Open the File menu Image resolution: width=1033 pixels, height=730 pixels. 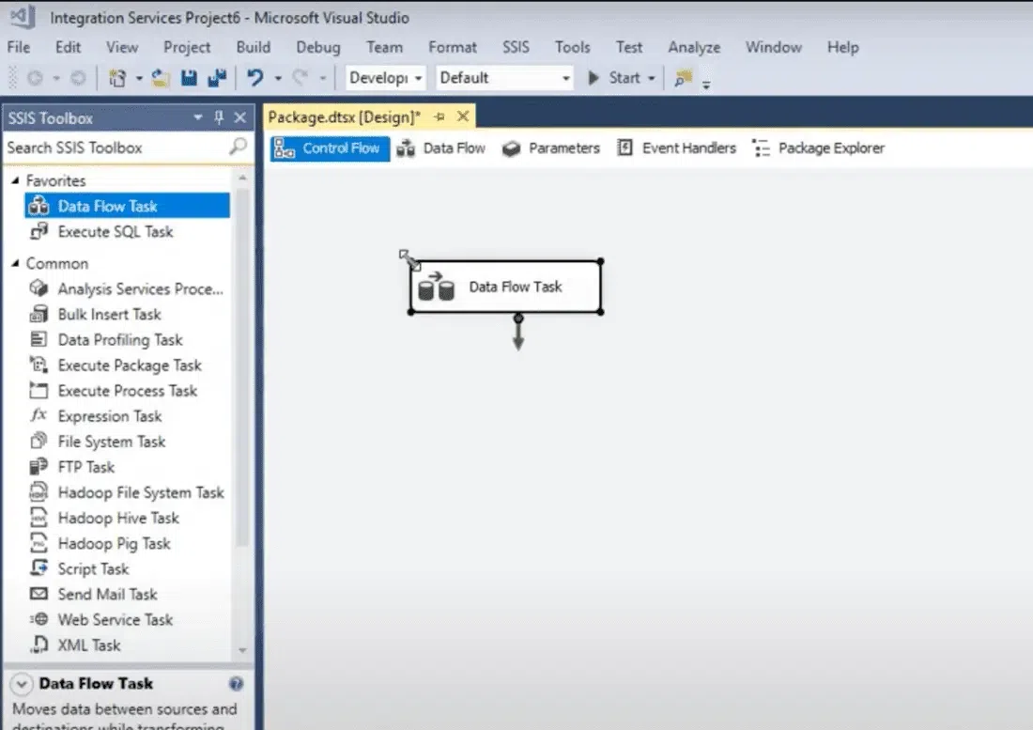point(19,47)
